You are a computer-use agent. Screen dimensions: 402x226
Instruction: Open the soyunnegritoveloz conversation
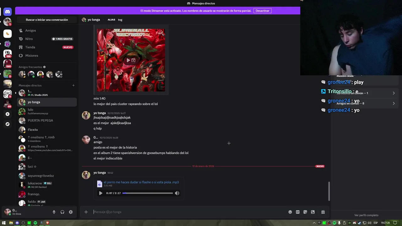(x=46, y=176)
